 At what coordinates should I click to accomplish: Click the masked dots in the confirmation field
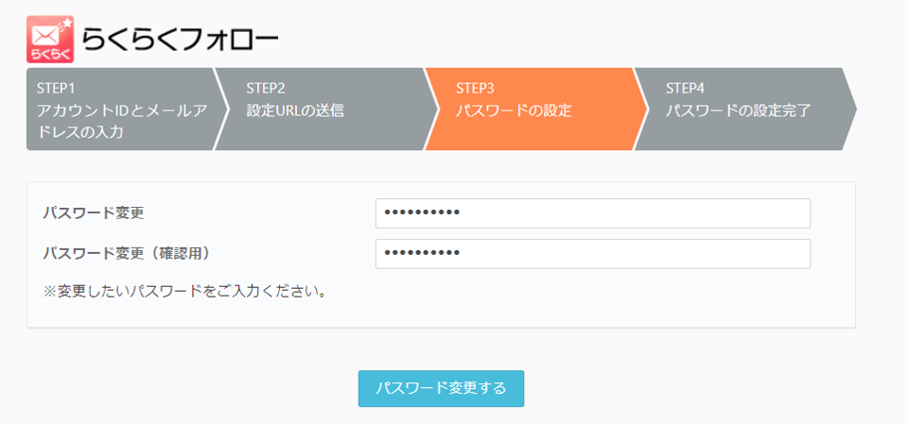click(x=422, y=253)
